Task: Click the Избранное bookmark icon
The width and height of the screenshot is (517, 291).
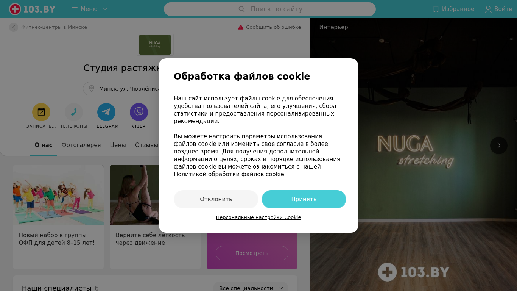Action: click(436, 9)
